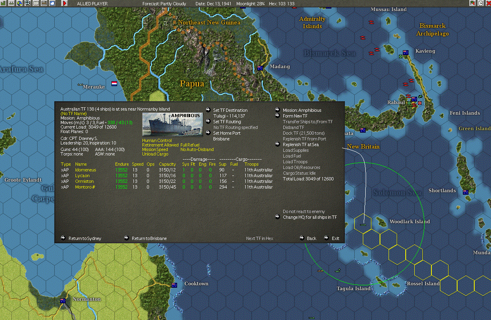
Task: Select the flag at Shortlands
Action: [x=465, y=192]
